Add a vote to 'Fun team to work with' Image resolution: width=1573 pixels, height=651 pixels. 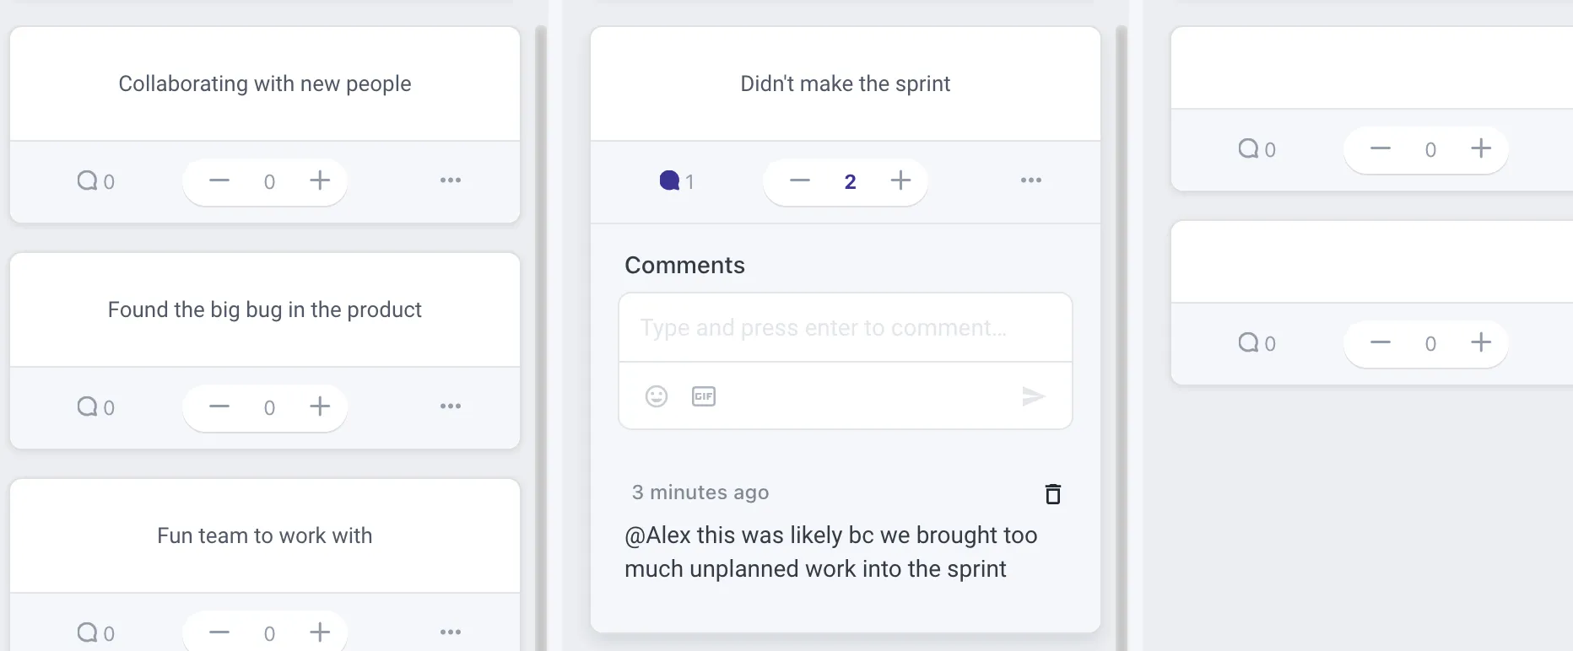coord(320,632)
